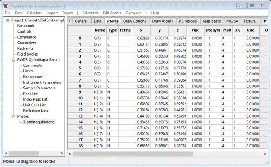The width and height of the screenshot is (271, 167).
Task: Select Covariance in the project tree
Action: point(26,37)
